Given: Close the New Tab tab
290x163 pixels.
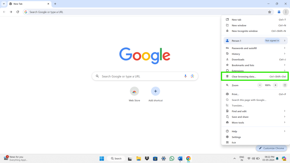Looking at the screenshot, I should (48, 4).
